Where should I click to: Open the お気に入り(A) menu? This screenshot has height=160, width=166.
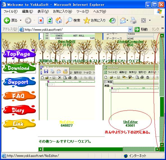[x=62, y=11]
